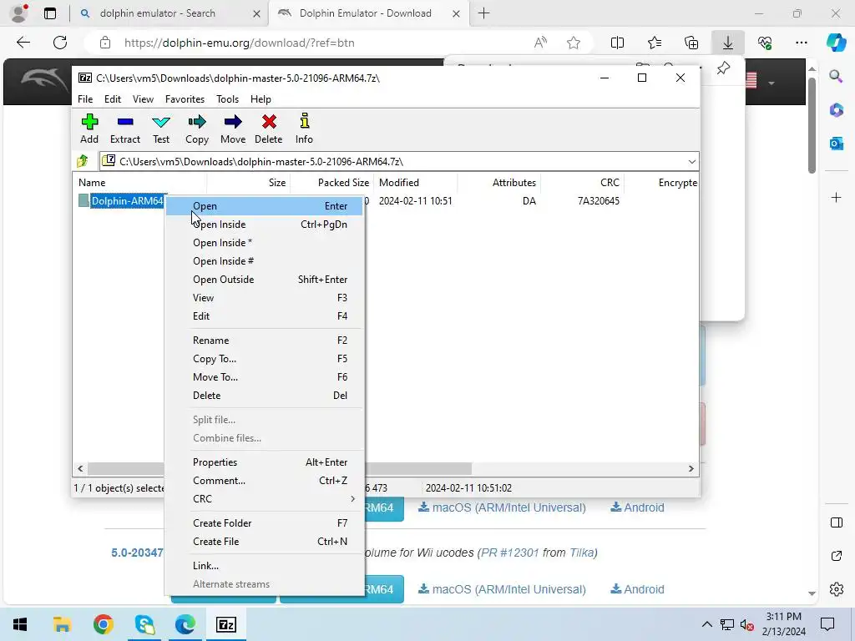Open Edge favorites list icon
The height and width of the screenshot is (641, 855).
click(655, 43)
